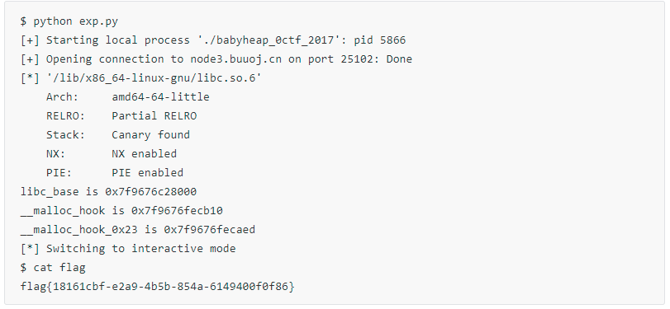Click the flag{18161cbf...} output string

[x=157, y=287]
